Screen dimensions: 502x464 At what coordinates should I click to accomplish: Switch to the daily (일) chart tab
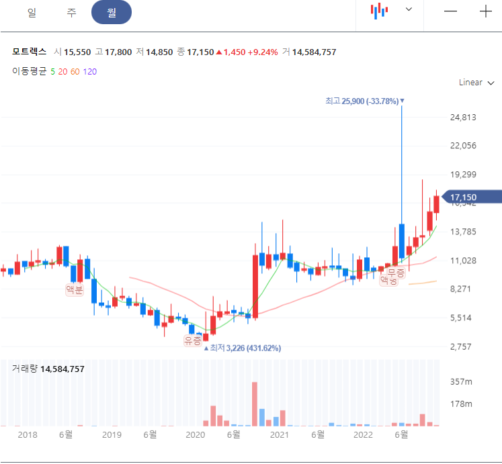pos(32,13)
